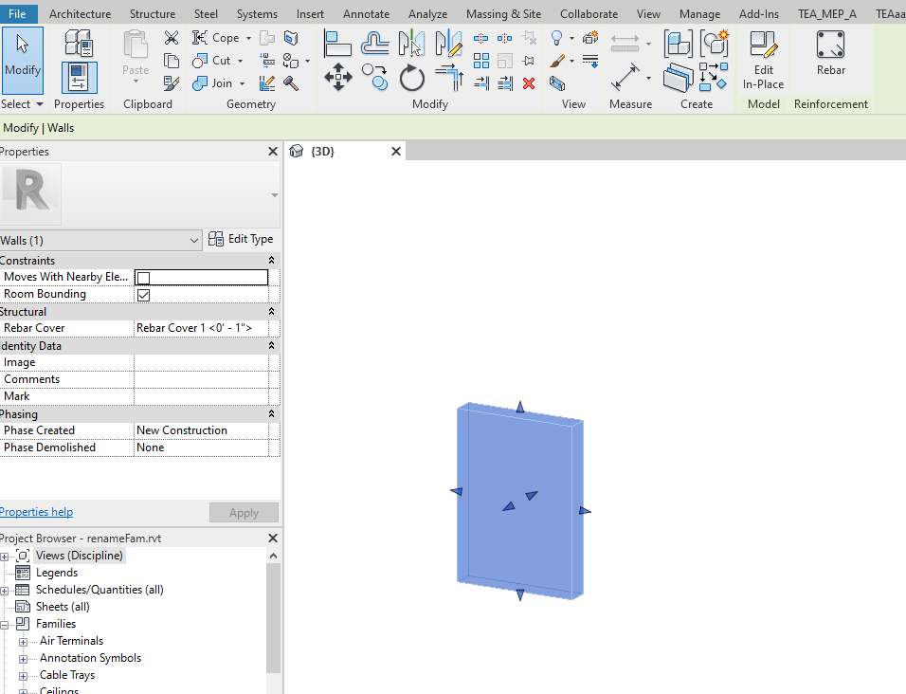The image size is (906, 694).
Task: Select the {3D} view tab
Action: [x=322, y=150]
